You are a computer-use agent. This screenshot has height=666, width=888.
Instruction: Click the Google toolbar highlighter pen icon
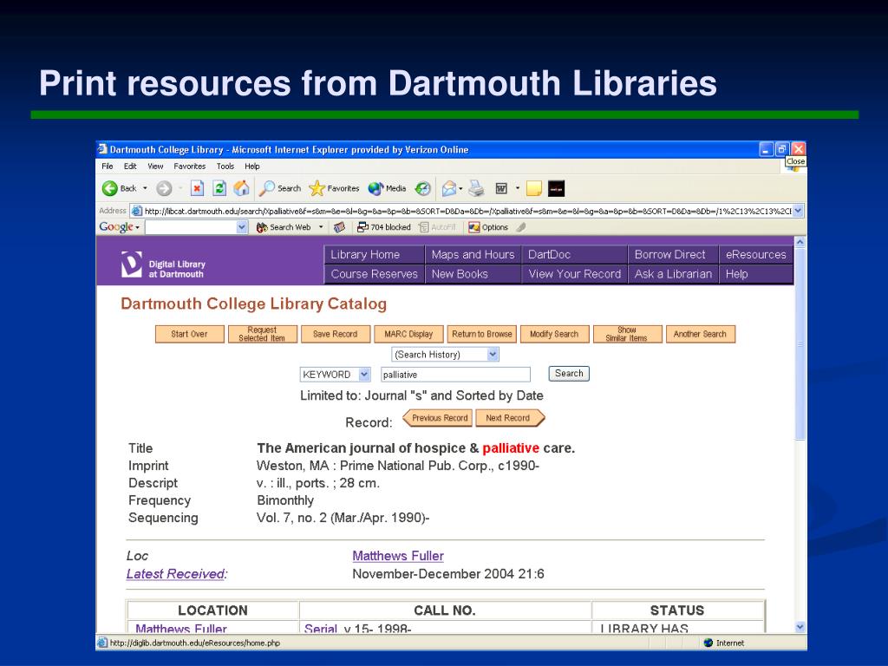coord(521,228)
